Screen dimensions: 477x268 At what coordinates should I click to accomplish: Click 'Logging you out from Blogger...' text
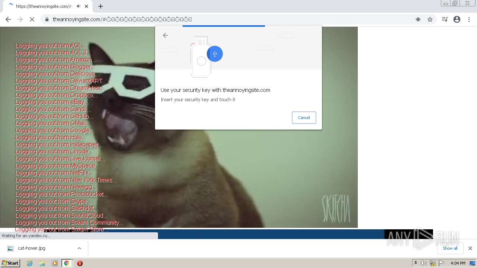coord(55,67)
